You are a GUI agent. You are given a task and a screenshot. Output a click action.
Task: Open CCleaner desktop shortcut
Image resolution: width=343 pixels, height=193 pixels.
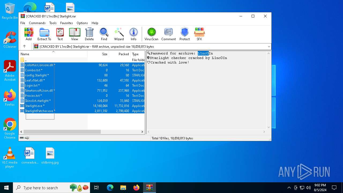point(10,40)
